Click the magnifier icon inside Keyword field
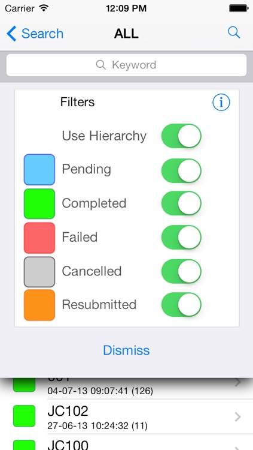Screen dimensions: 253x450 point(100,65)
